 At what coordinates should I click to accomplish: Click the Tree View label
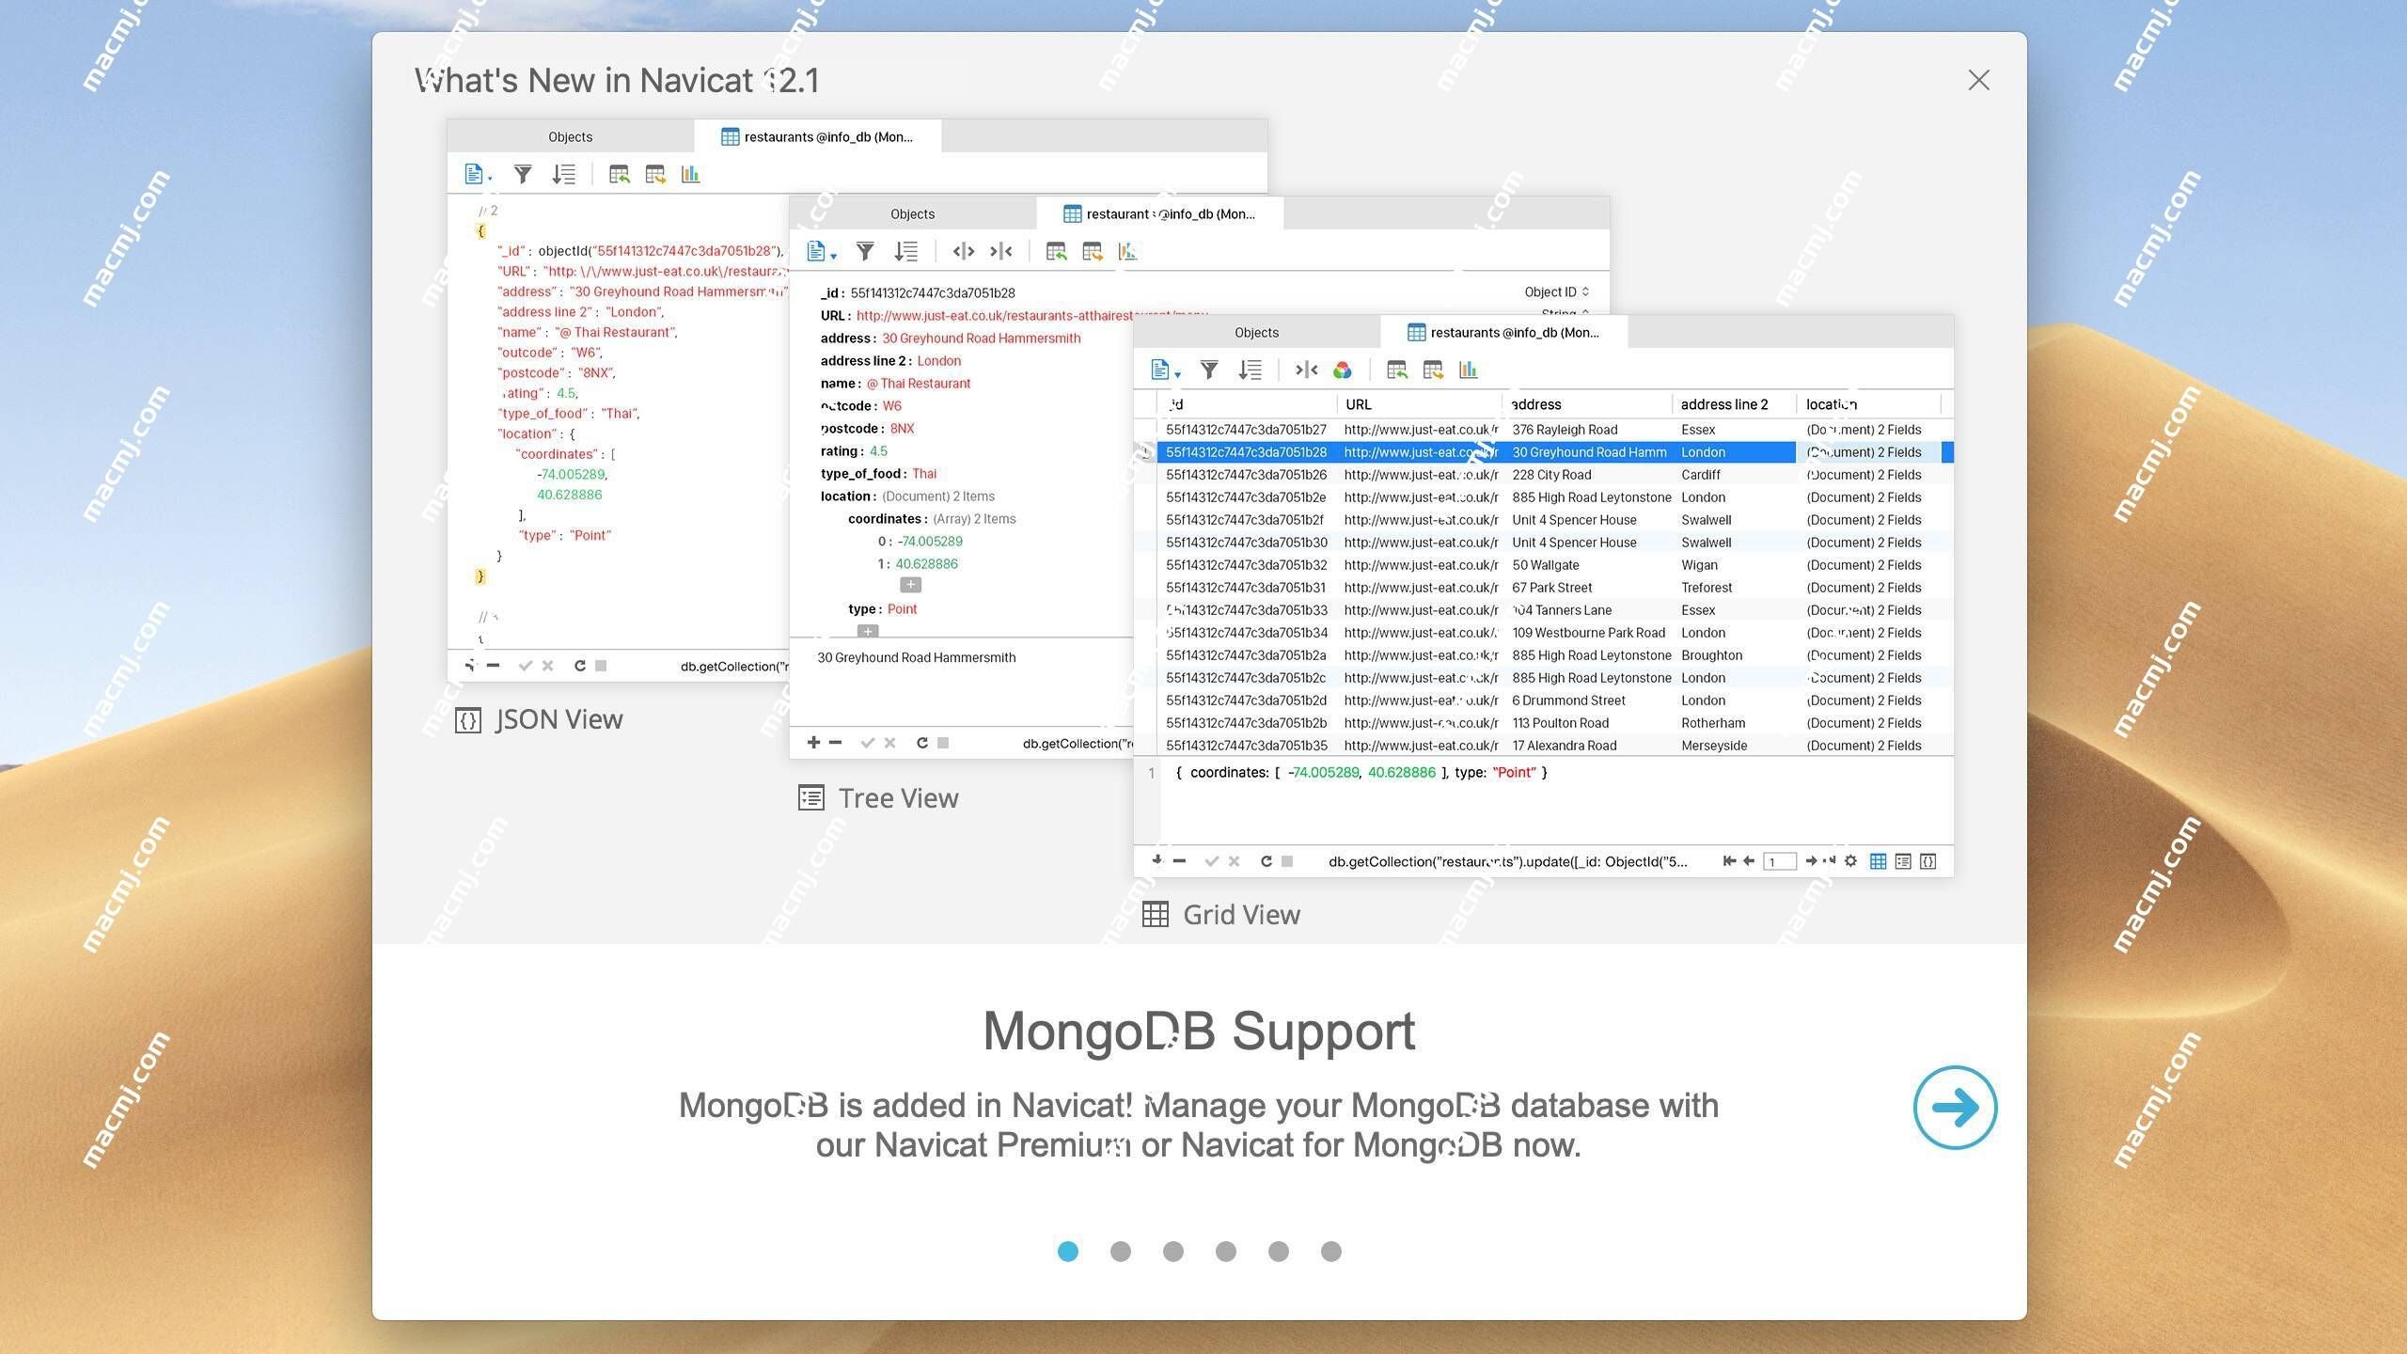(898, 798)
